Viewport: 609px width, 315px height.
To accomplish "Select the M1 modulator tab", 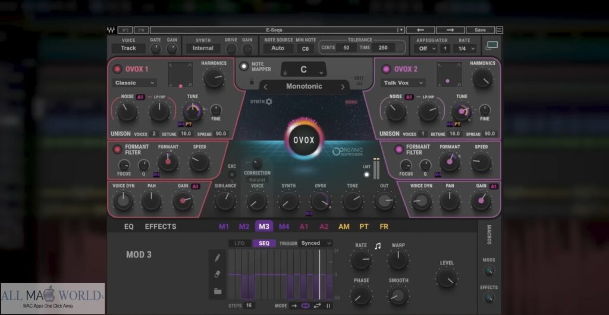I will click(224, 226).
